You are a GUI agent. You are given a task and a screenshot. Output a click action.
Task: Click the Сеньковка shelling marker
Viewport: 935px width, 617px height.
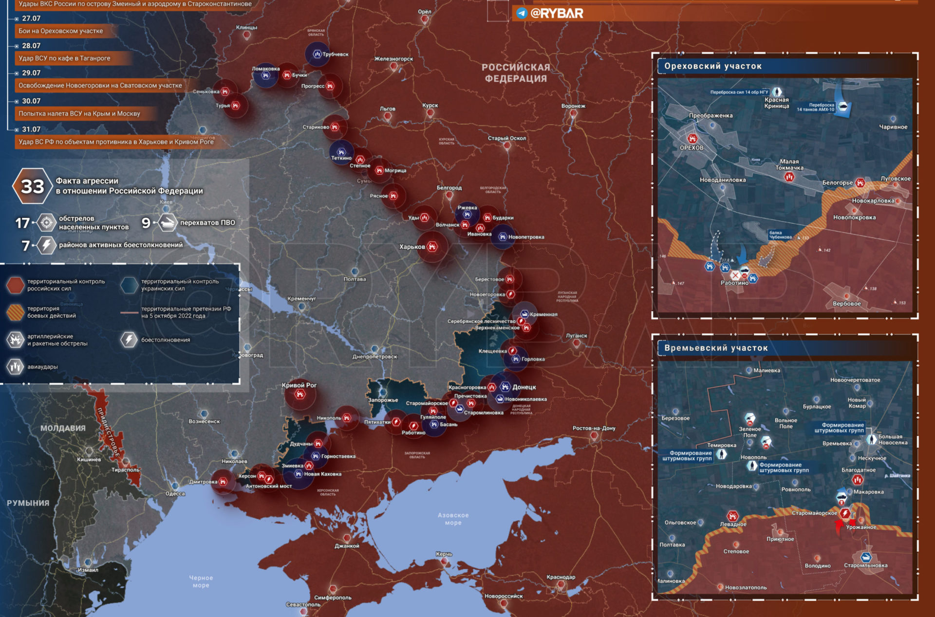[225, 91]
